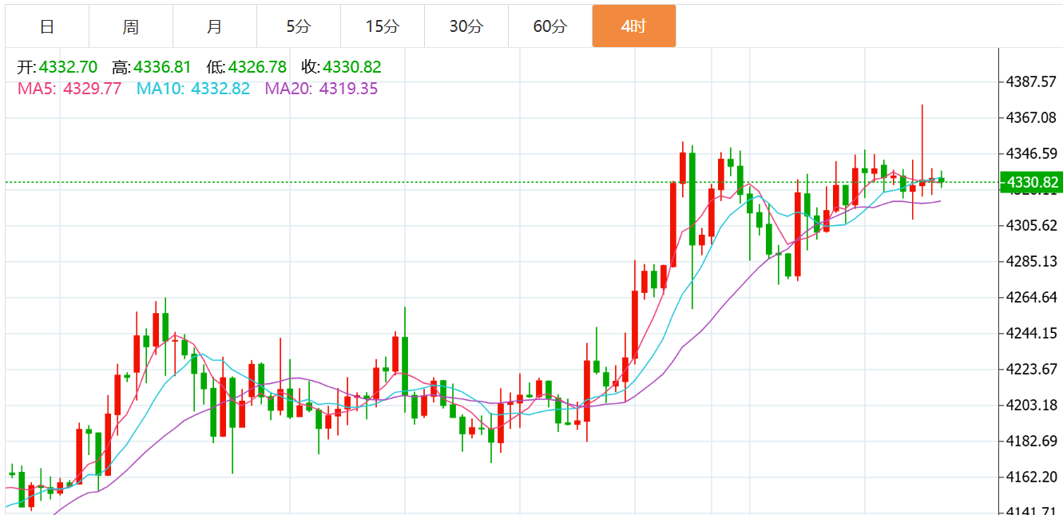Show the 30分 chart interval
The height and width of the screenshot is (515, 1063).
pyautogui.click(x=466, y=26)
